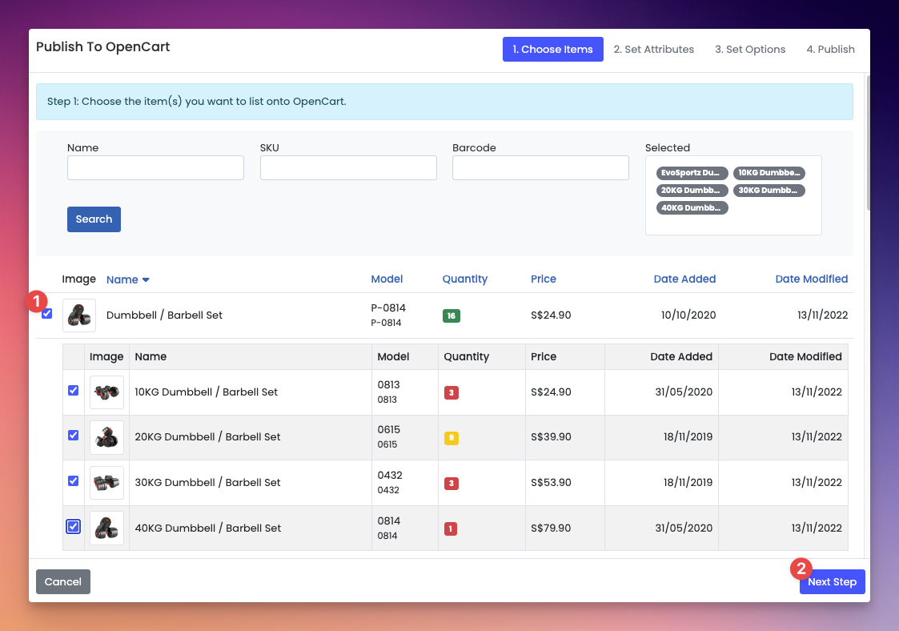Focus the SKU search field
This screenshot has height=631, width=899.
click(348, 167)
